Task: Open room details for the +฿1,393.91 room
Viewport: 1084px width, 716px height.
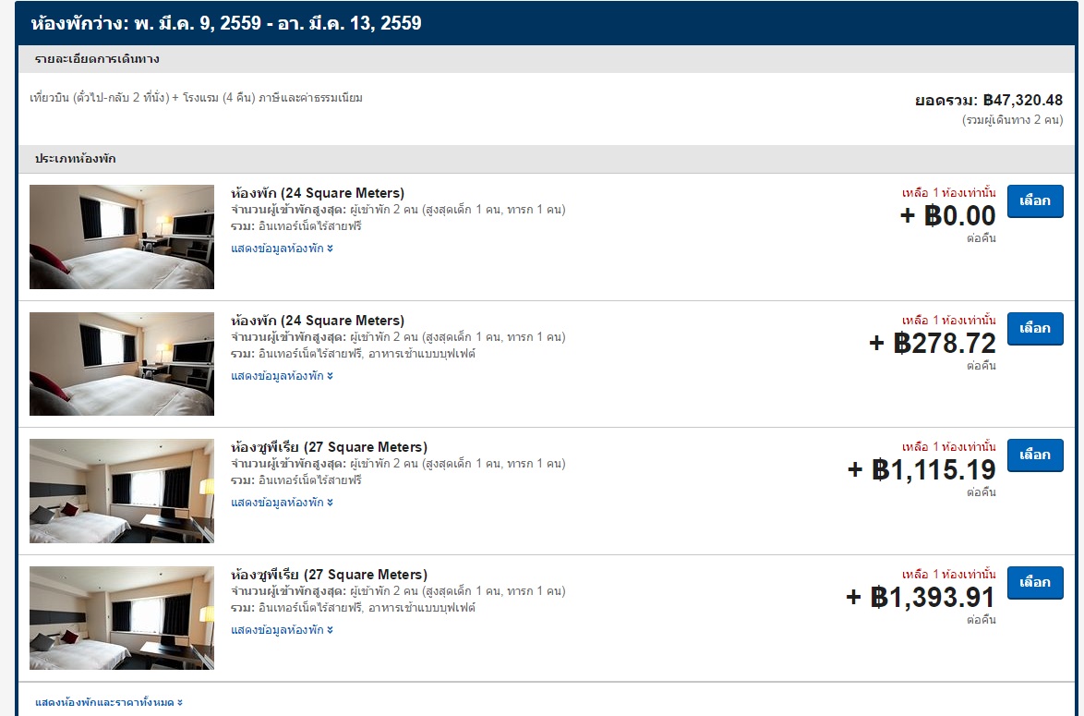Action: coord(282,630)
